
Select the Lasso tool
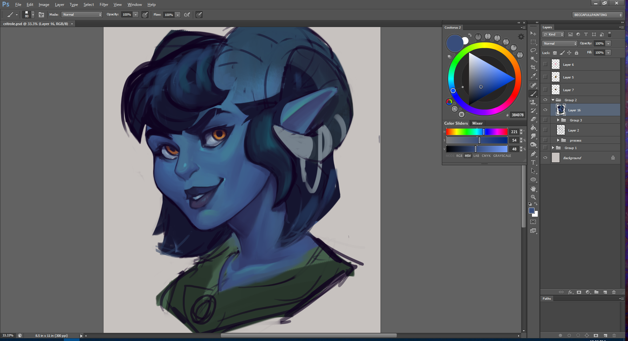(533, 50)
